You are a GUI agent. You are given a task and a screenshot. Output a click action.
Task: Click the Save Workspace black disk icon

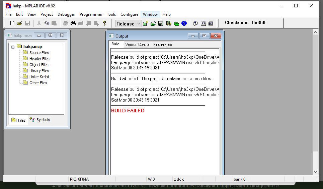pyautogui.click(x=161, y=23)
